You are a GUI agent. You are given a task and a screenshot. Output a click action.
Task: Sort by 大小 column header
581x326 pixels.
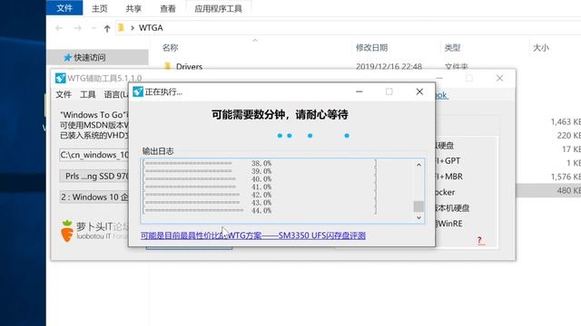(541, 48)
